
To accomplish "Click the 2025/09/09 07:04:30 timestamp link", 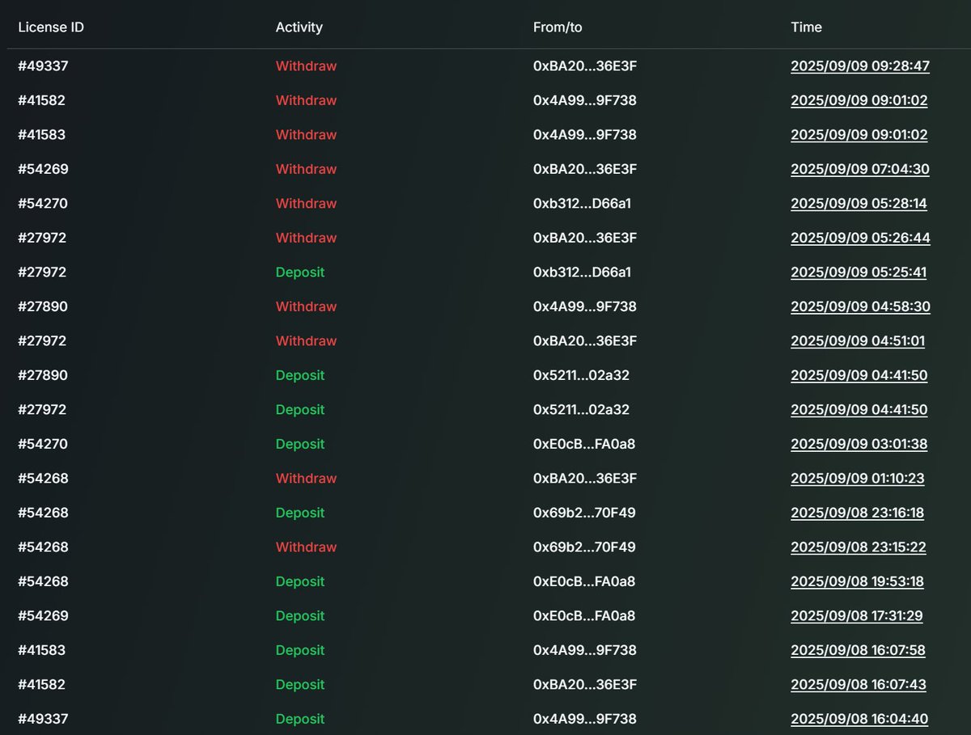I will point(860,169).
